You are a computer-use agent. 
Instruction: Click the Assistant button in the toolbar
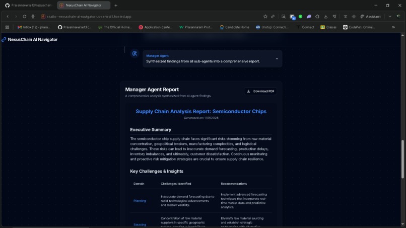[x=371, y=17]
